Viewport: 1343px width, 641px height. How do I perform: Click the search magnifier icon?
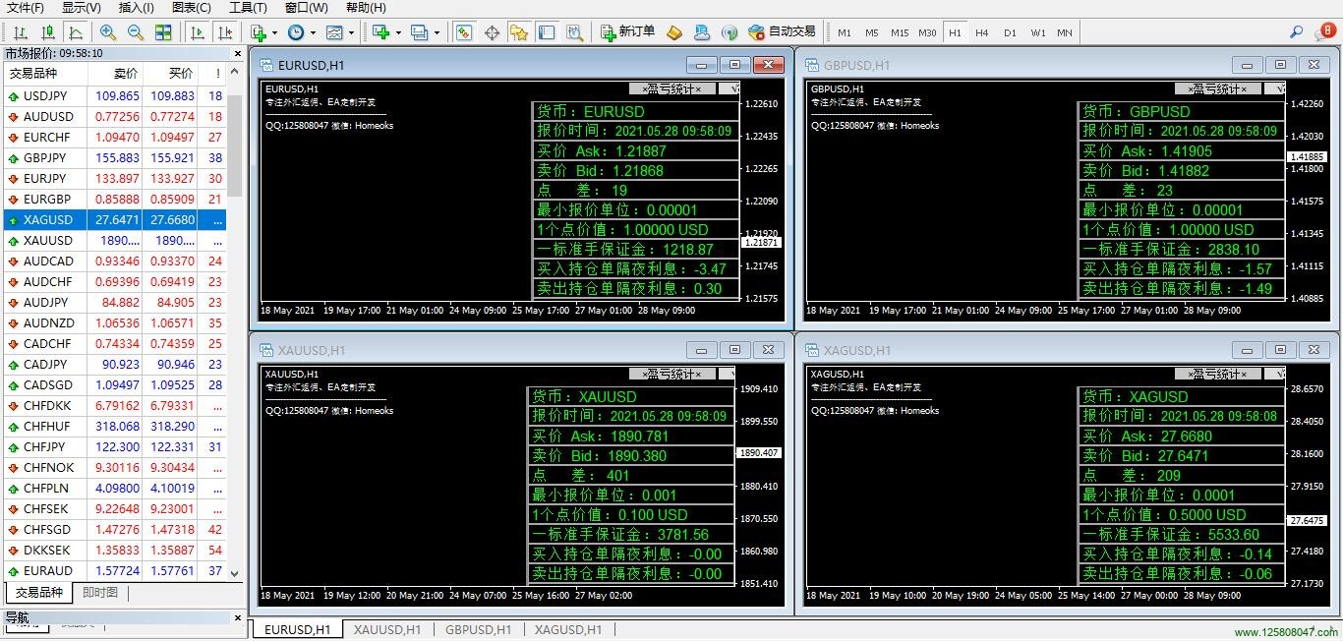1297,32
